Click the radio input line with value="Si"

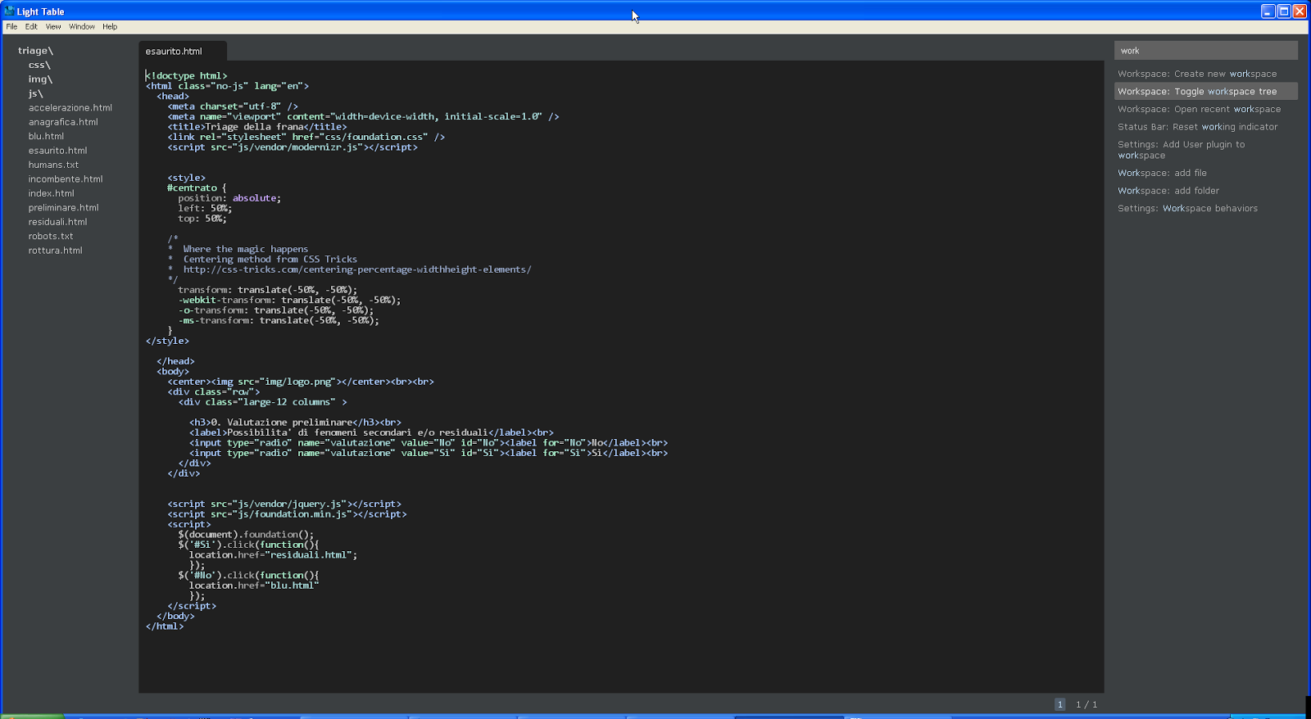pyautogui.click(x=429, y=453)
